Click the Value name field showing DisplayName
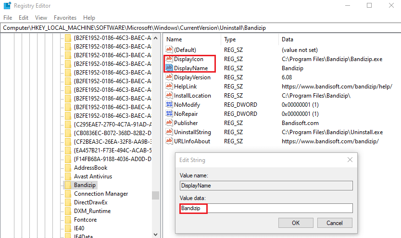The width and height of the screenshot is (401, 238). [266, 186]
